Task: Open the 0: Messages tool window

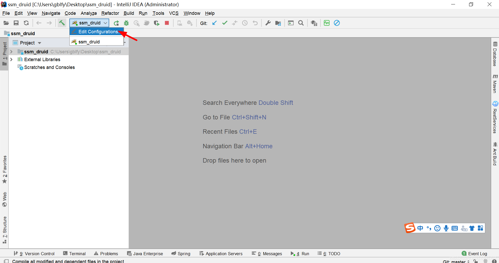Action: (267, 254)
